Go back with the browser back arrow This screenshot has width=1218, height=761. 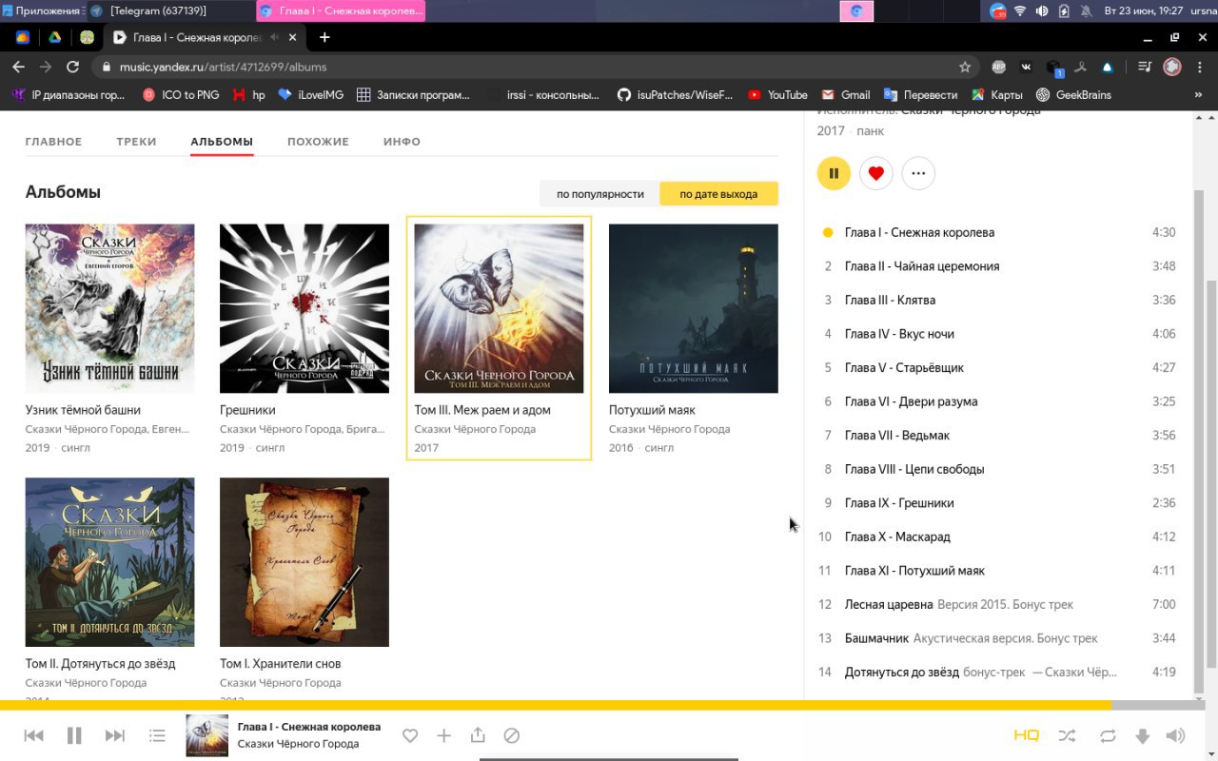point(18,67)
